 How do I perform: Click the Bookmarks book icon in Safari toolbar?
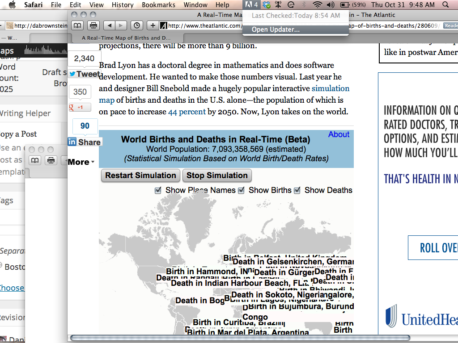(x=77, y=25)
